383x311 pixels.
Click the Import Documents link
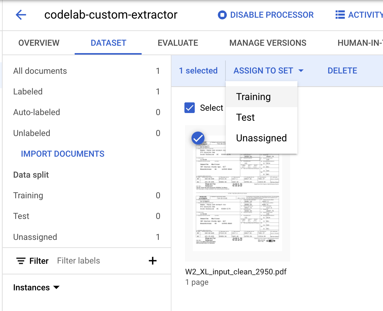(x=63, y=154)
